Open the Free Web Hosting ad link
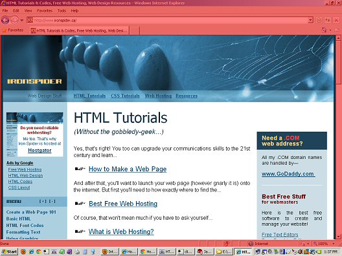 tap(25, 169)
